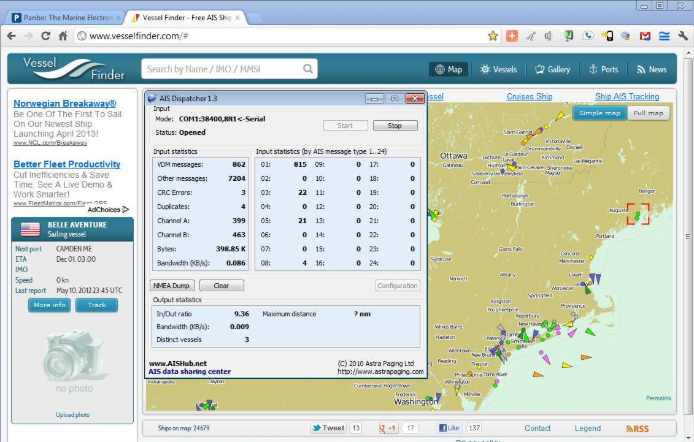Open the Gmail extension icon

tap(645, 36)
